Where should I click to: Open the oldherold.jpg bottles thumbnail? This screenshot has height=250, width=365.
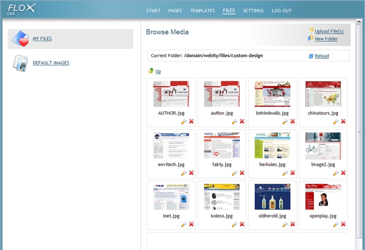click(272, 197)
